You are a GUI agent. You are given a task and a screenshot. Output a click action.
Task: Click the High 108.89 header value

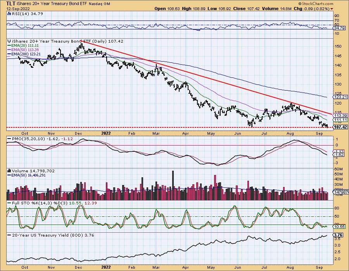pos(194,9)
